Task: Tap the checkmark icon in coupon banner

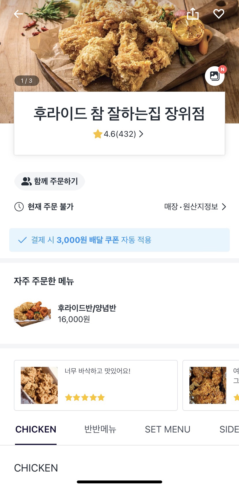Action: [x=22, y=240]
